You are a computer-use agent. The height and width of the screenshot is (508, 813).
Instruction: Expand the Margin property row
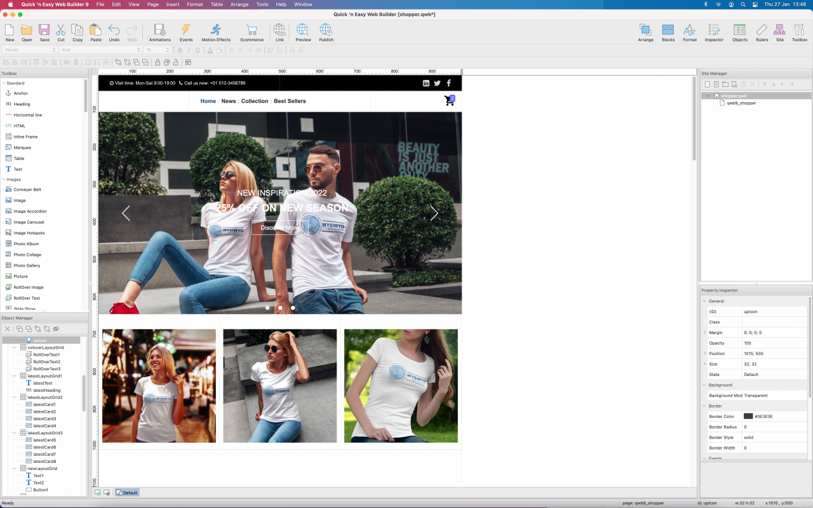[704, 333]
